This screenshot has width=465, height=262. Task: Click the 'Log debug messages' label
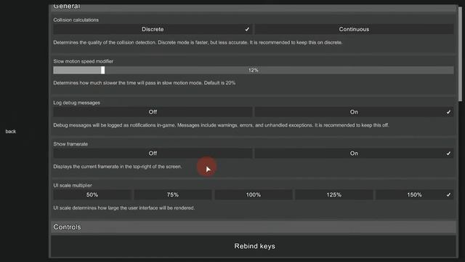point(76,103)
